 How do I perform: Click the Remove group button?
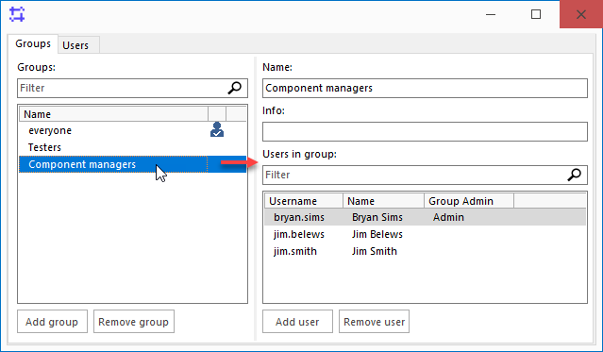click(x=134, y=322)
